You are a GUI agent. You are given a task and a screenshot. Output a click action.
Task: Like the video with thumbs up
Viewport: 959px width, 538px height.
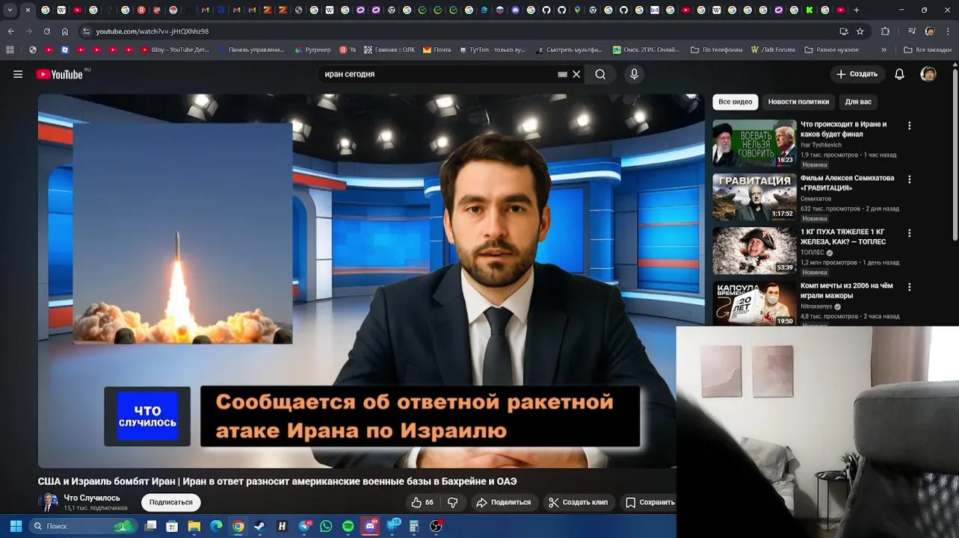click(422, 503)
